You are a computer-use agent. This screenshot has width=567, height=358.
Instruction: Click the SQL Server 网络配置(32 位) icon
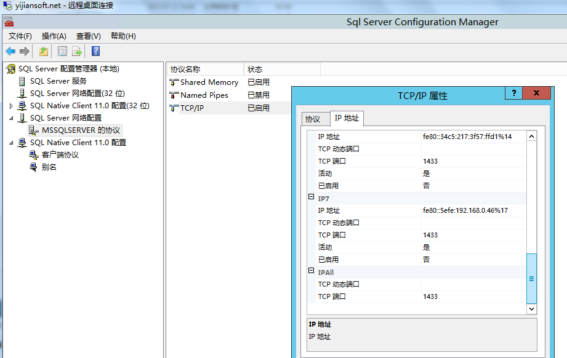click(x=22, y=93)
